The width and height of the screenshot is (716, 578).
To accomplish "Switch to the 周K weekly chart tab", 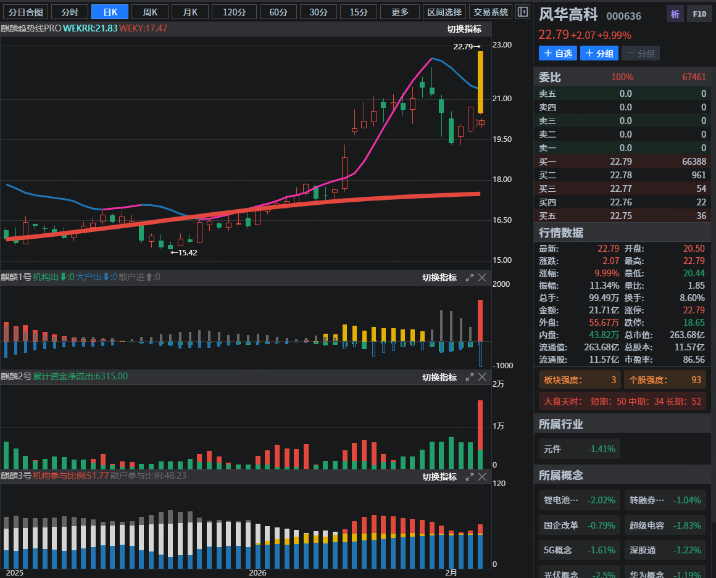I will point(149,12).
